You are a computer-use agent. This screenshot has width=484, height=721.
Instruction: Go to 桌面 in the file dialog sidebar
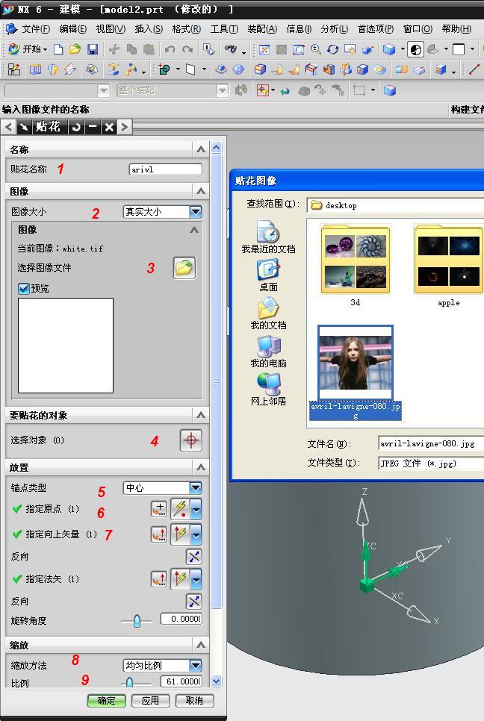[269, 276]
